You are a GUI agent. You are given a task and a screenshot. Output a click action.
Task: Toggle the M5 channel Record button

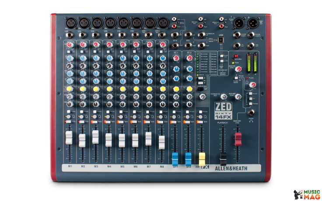tap(121, 112)
